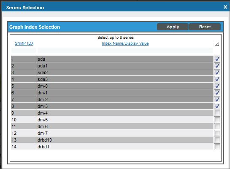Close the Series Selection dialog
Screen dimensions: 230x169
pyautogui.click(x=225, y=7)
